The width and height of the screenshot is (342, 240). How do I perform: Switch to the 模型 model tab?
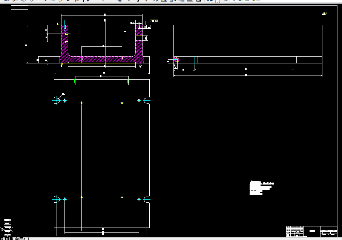[6, 239]
